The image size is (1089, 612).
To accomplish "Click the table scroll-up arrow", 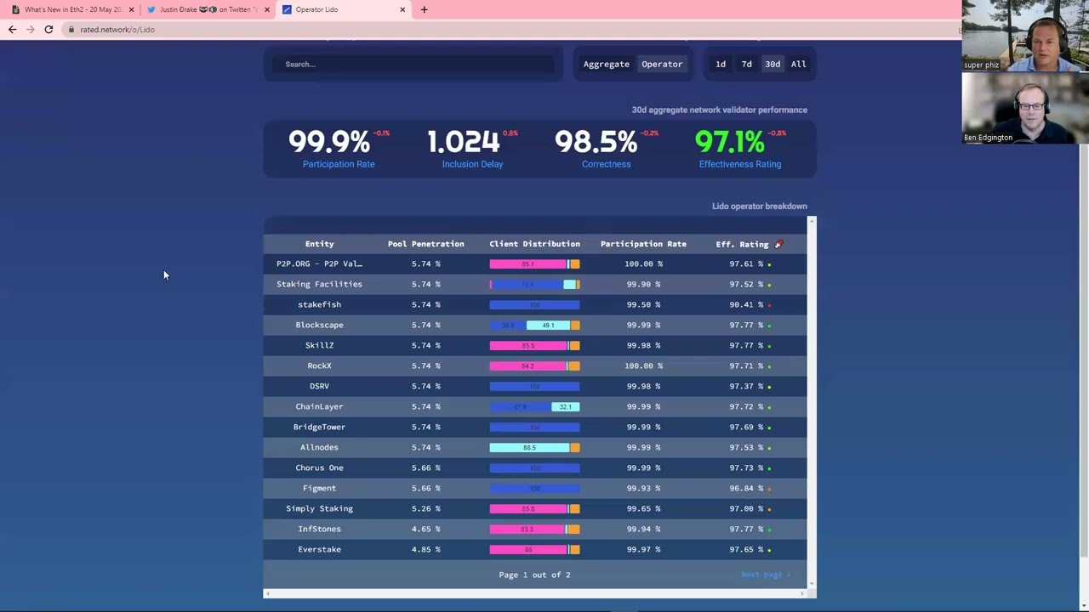I will coord(812,221).
